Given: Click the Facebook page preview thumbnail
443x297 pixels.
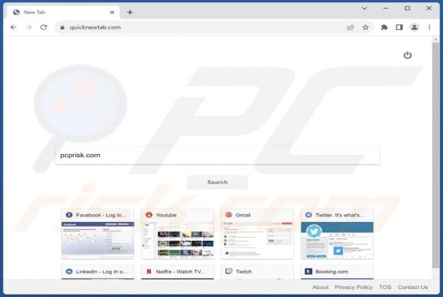Looking at the screenshot, I should (x=98, y=240).
